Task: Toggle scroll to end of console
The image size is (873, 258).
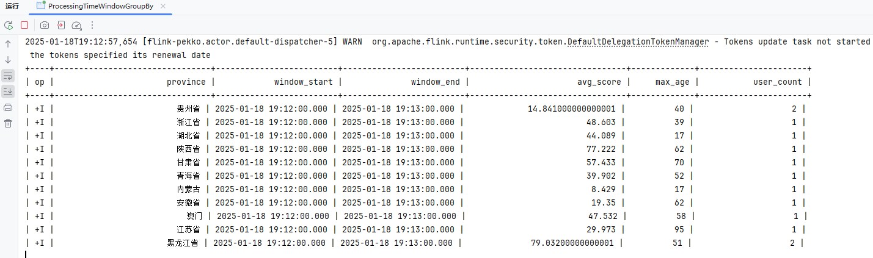Action: click(8, 91)
